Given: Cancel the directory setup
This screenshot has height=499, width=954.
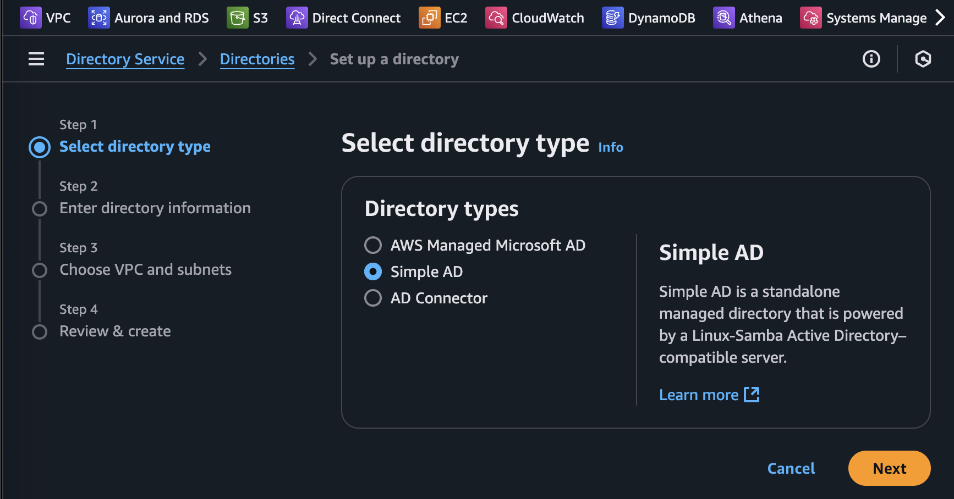Looking at the screenshot, I should 791,468.
